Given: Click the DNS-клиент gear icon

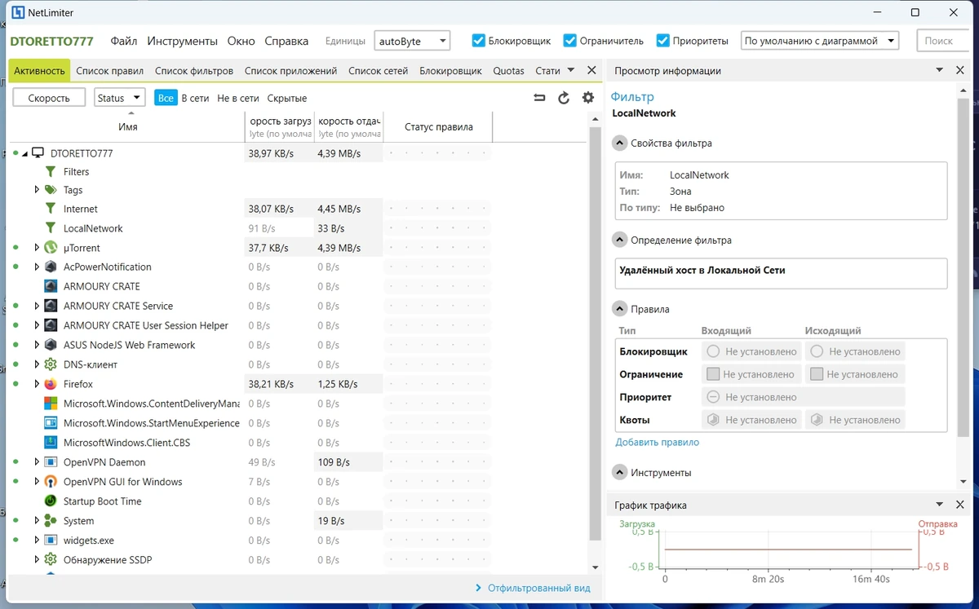Looking at the screenshot, I should click(x=50, y=364).
